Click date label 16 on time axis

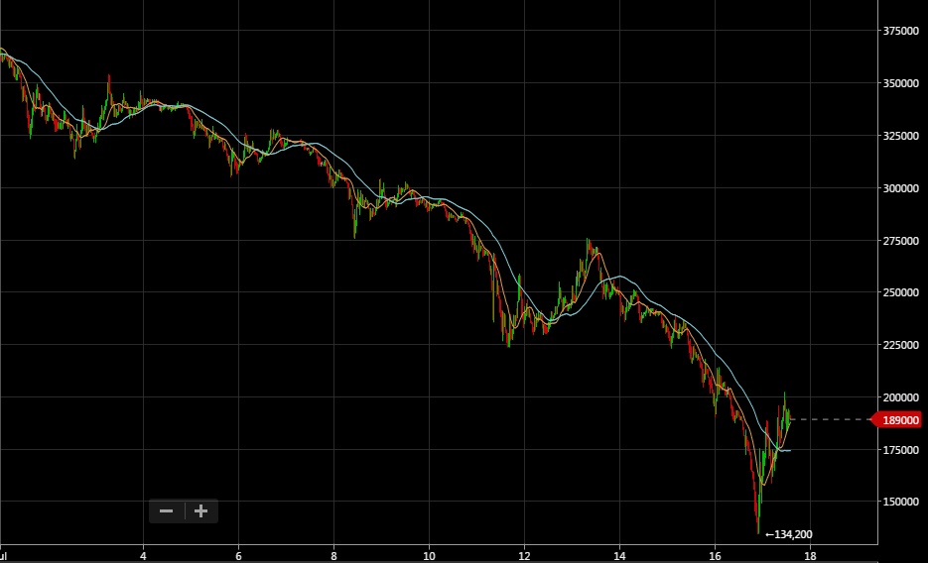tap(715, 556)
